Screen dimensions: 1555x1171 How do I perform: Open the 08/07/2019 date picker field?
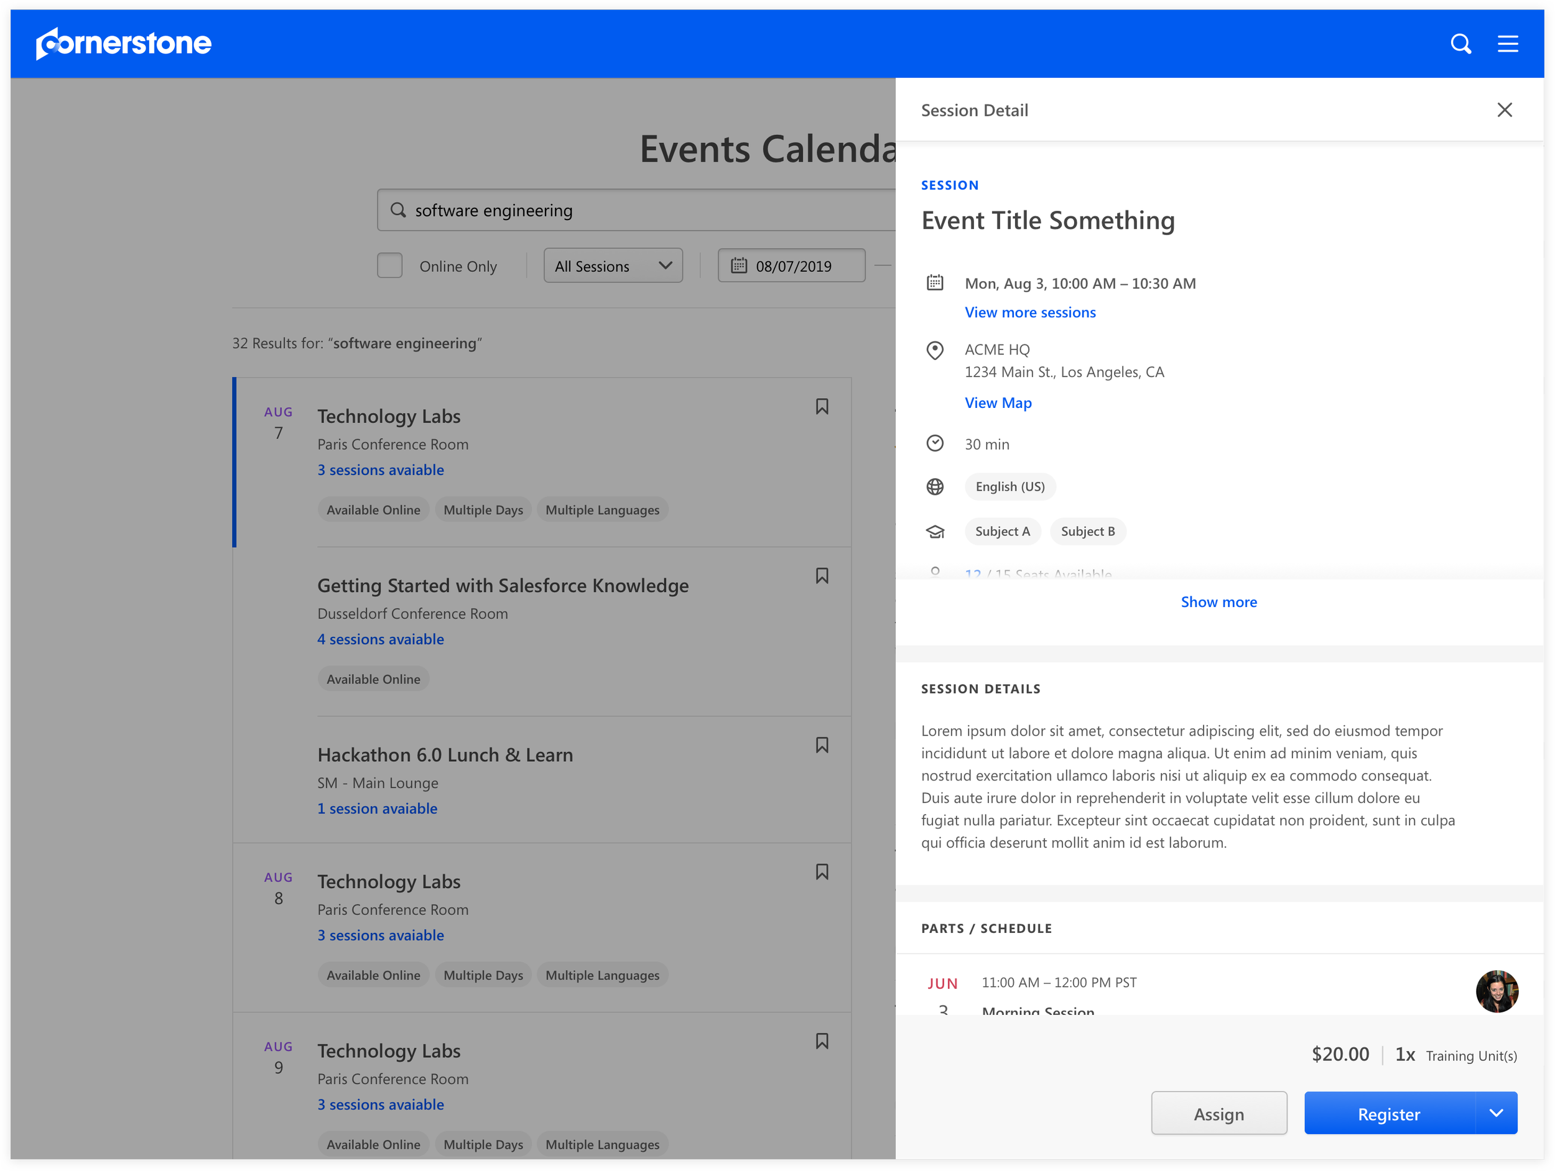[x=791, y=266]
